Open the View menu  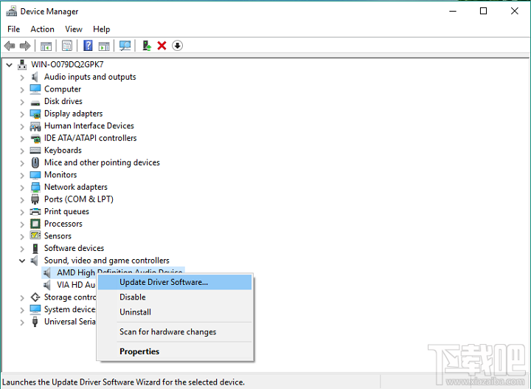coord(74,29)
